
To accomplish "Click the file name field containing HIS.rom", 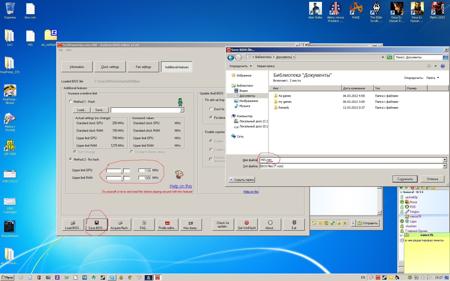I will (x=351, y=160).
